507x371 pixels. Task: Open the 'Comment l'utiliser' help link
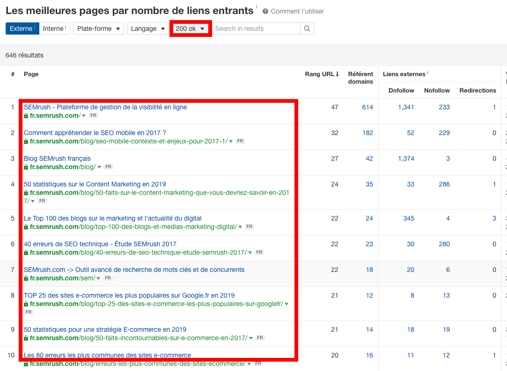[297, 11]
